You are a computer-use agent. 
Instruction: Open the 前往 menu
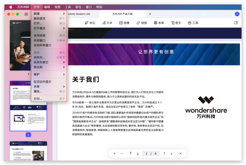tap(78, 7)
